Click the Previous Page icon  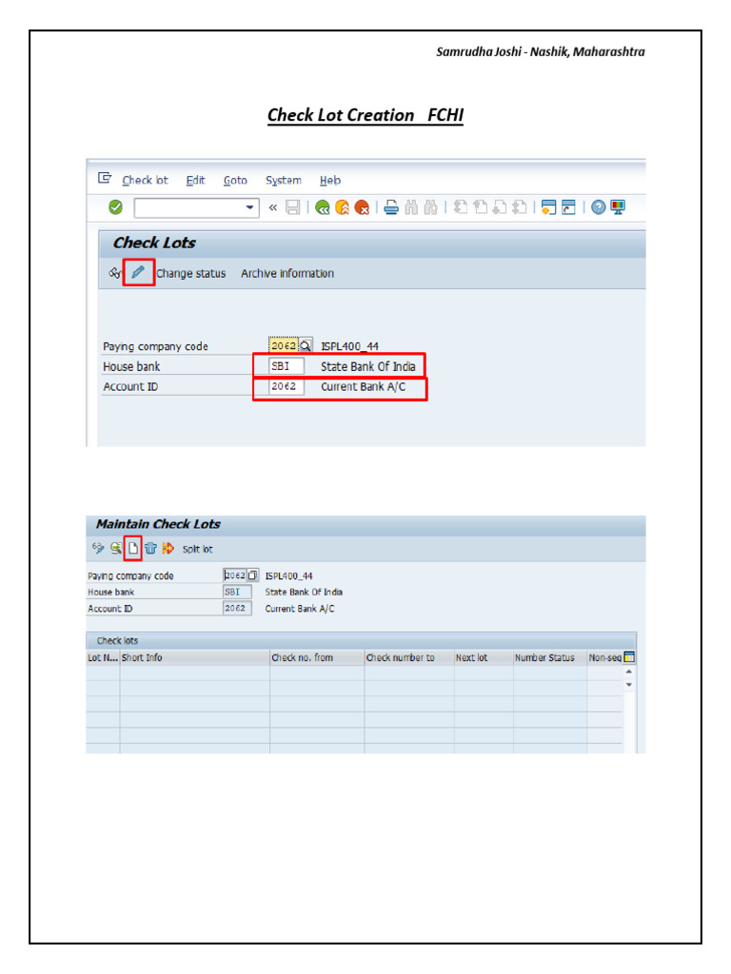click(x=480, y=206)
